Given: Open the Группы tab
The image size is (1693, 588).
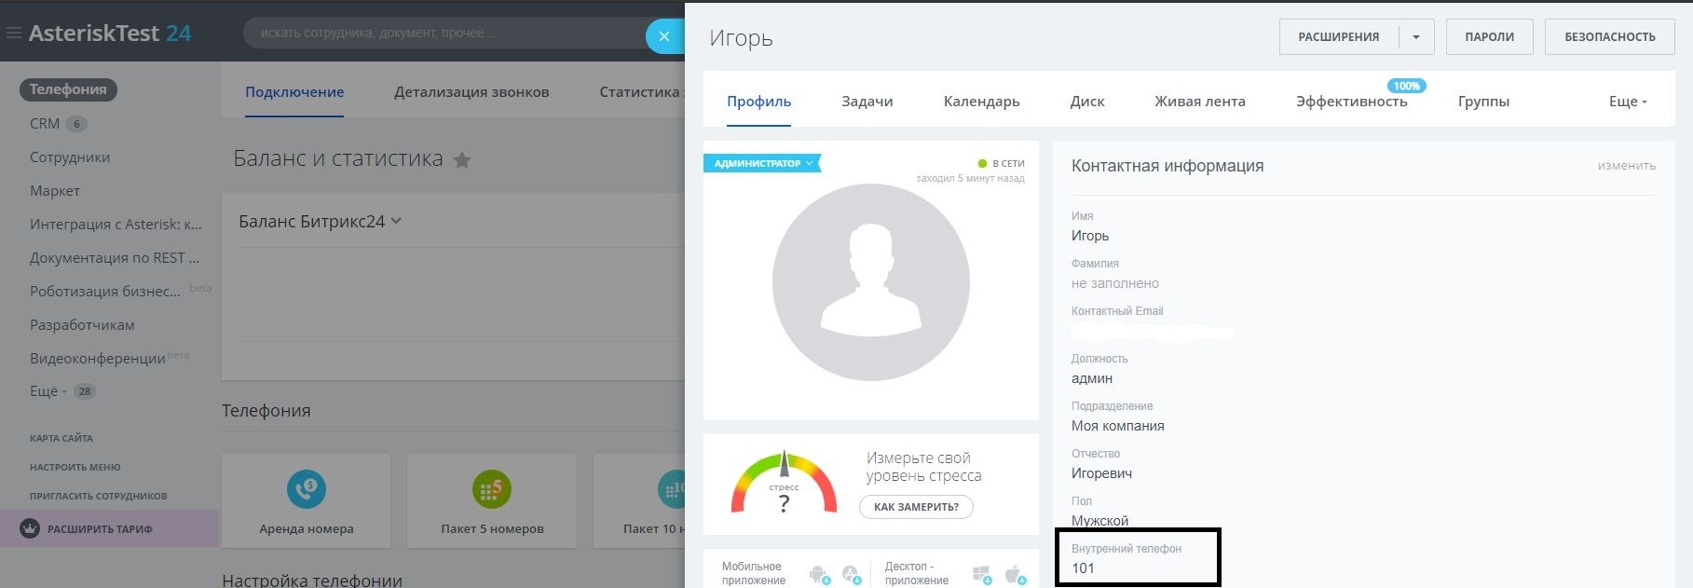Looking at the screenshot, I should (x=1483, y=102).
